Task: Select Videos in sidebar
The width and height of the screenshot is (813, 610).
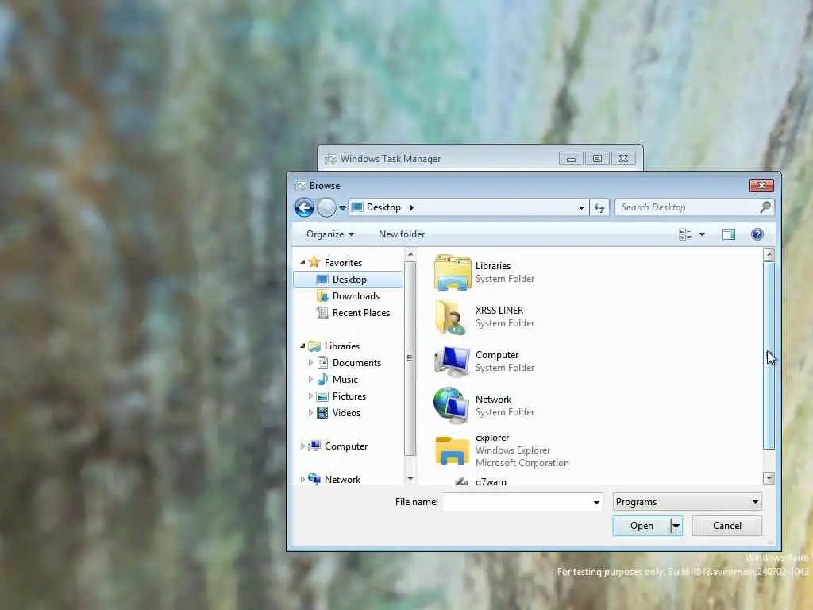Action: point(346,413)
